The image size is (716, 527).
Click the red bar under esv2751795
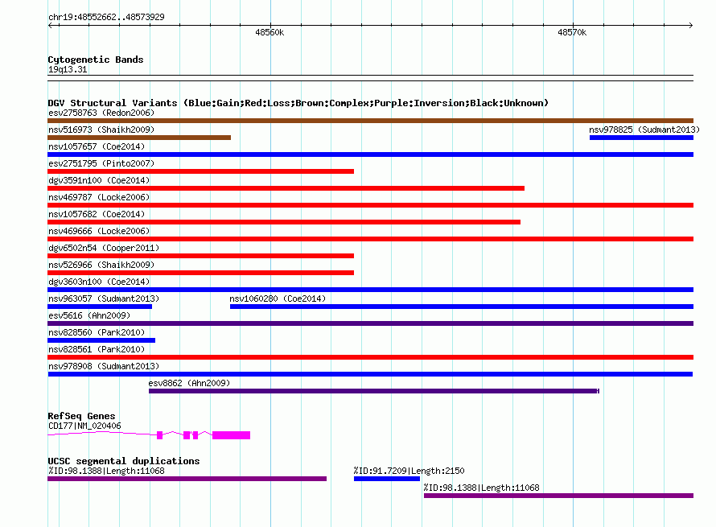coord(201,171)
